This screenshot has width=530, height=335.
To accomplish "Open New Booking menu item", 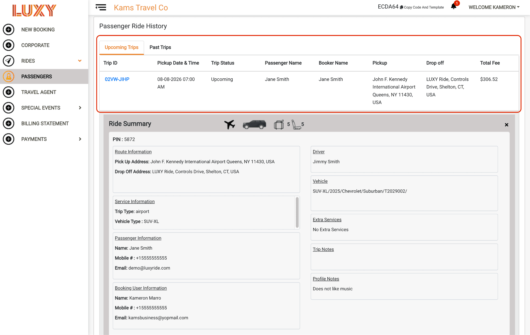I will (x=38, y=29).
